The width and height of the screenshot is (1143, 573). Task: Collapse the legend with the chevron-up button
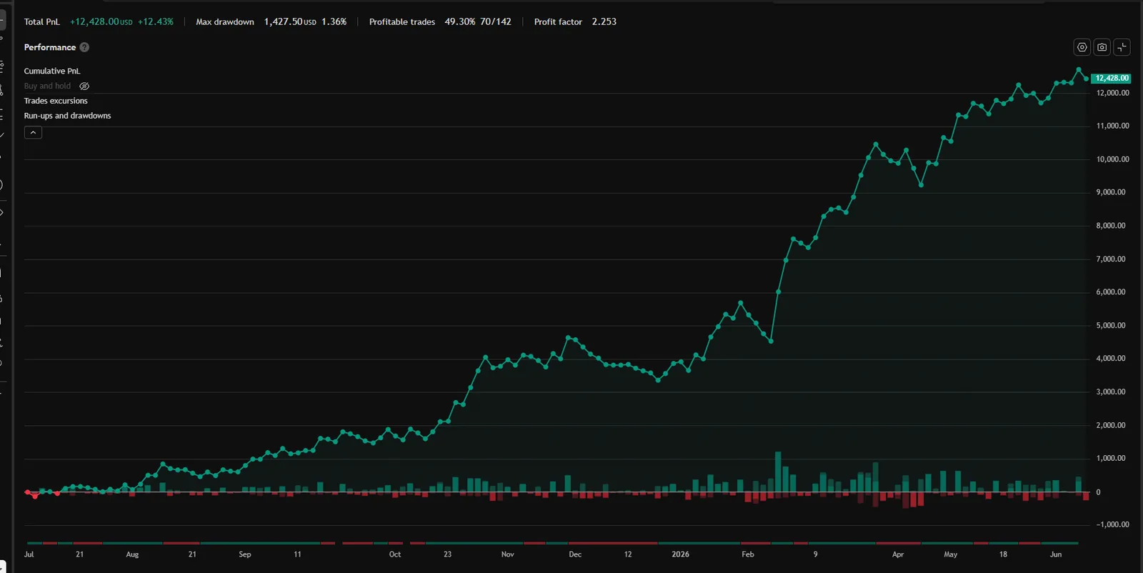[x=33, y=132]
